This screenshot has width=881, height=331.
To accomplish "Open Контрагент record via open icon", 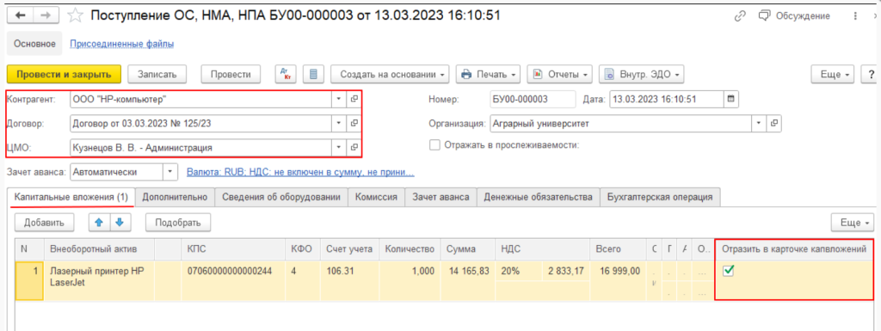I will click(354, 100).
